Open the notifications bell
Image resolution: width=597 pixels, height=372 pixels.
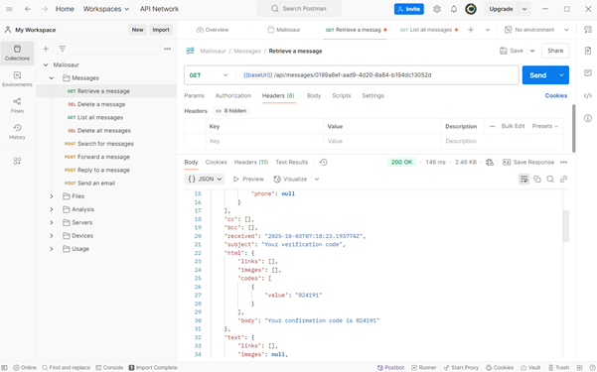(x=453, y=9)
